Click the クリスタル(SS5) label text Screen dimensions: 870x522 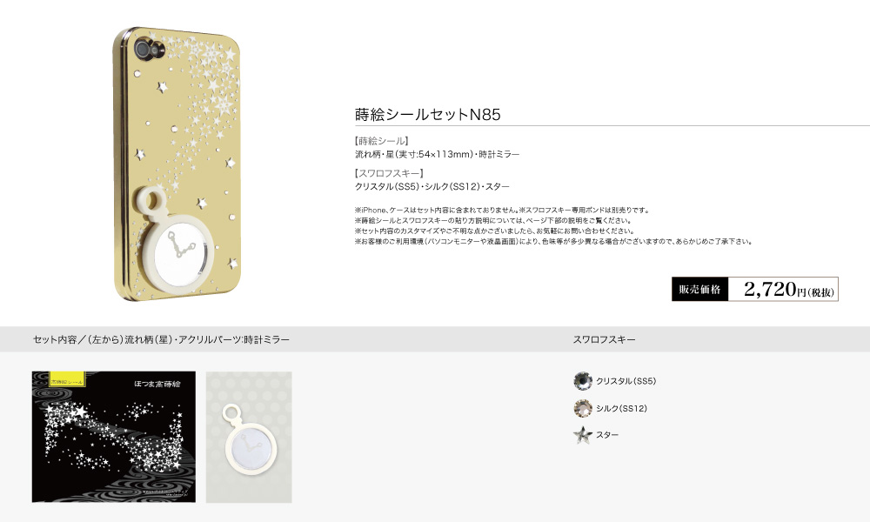[626, 381]
